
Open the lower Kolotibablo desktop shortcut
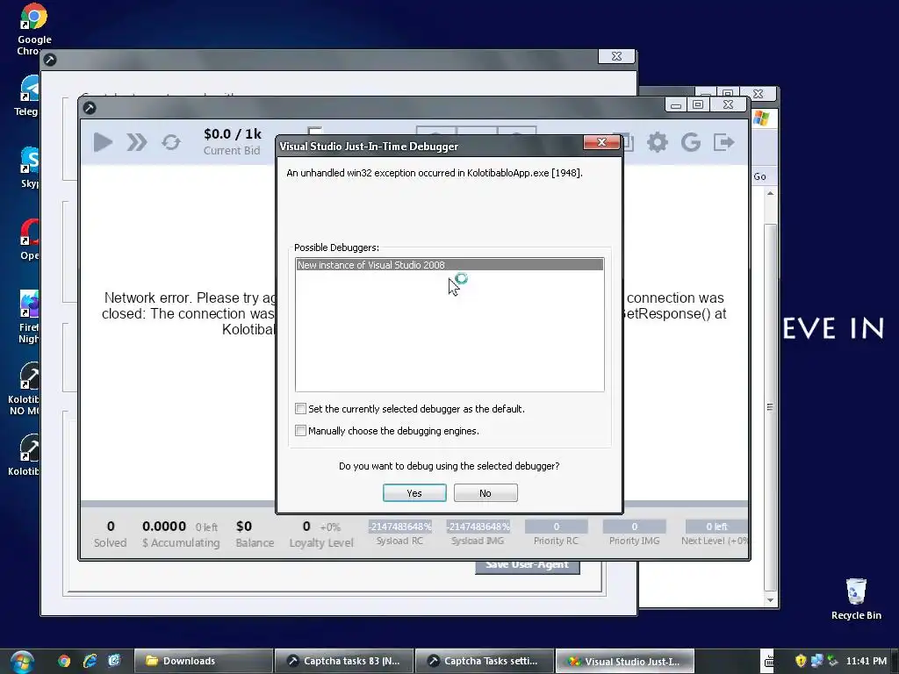click(25, 455)
